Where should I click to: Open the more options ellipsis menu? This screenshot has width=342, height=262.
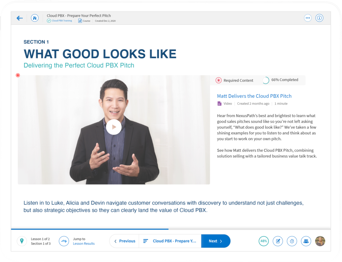tap(308, 18)
